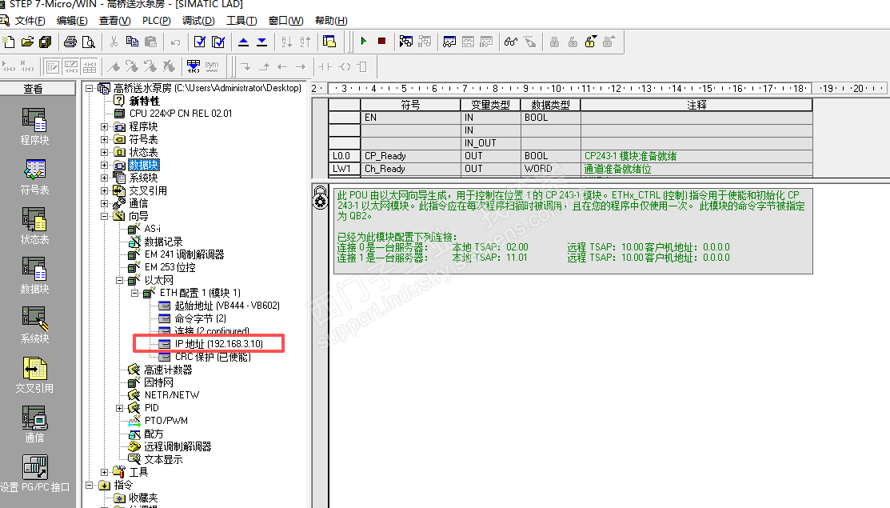The width and height of the screenshot is (890, 508).
Task: Save the project via the floppy disks icon
Action: coord(46,42)
